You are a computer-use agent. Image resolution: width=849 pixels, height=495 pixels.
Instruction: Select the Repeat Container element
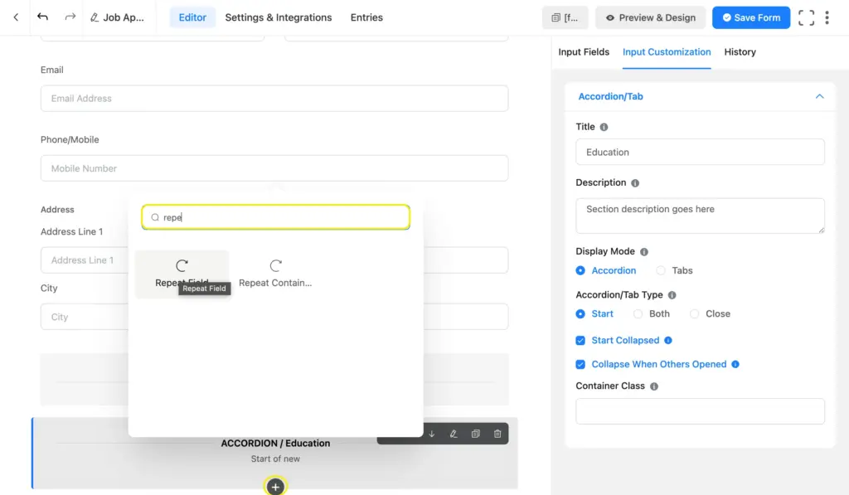coord(275,274)
